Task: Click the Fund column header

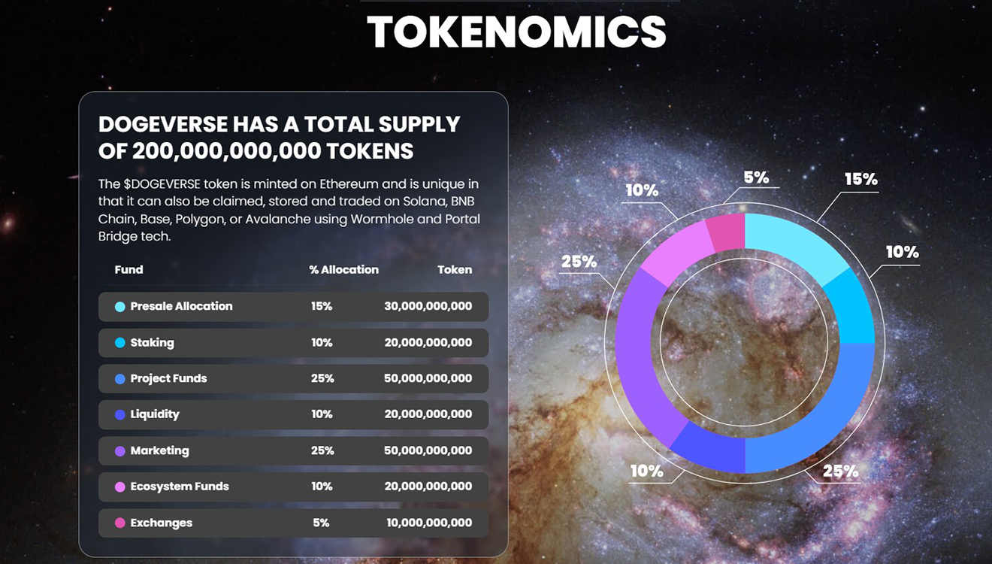Action: [129, 269]
